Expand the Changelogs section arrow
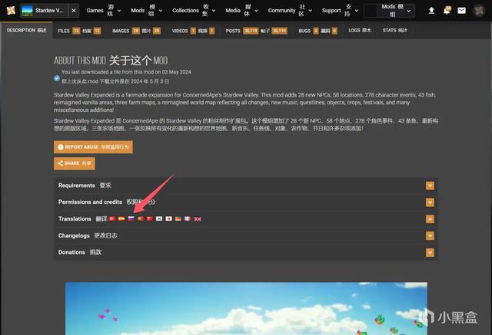Viewport: 492px width, 335px height. click(x=430, y=235)
